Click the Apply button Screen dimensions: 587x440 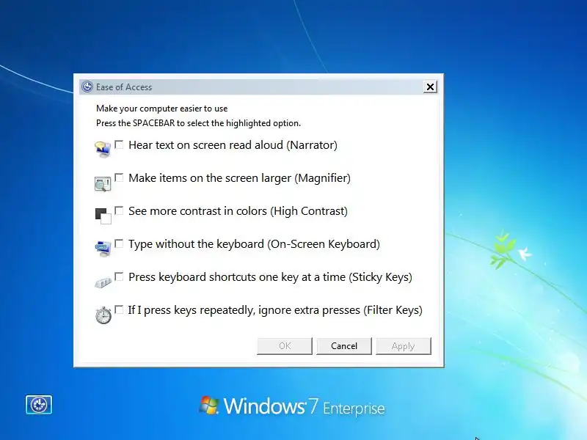click(x=403, y=345)
